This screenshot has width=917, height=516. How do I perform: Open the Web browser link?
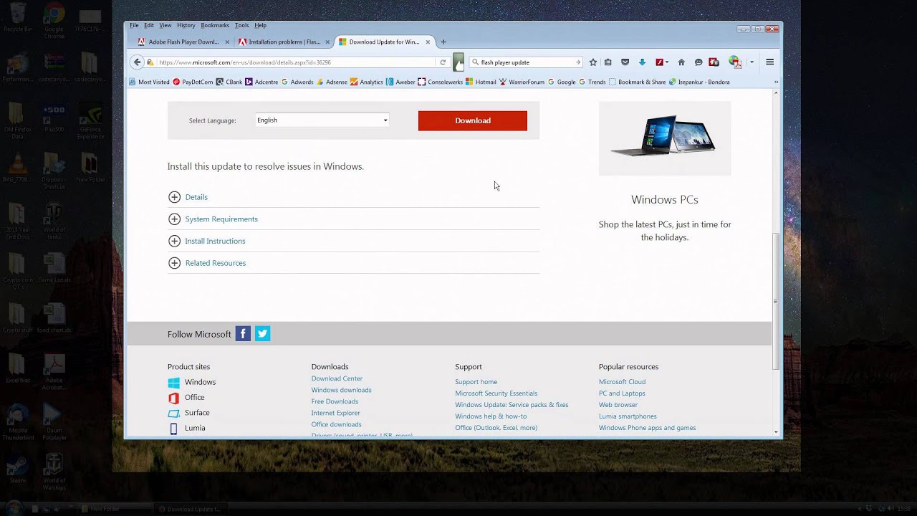coord(618,405)
